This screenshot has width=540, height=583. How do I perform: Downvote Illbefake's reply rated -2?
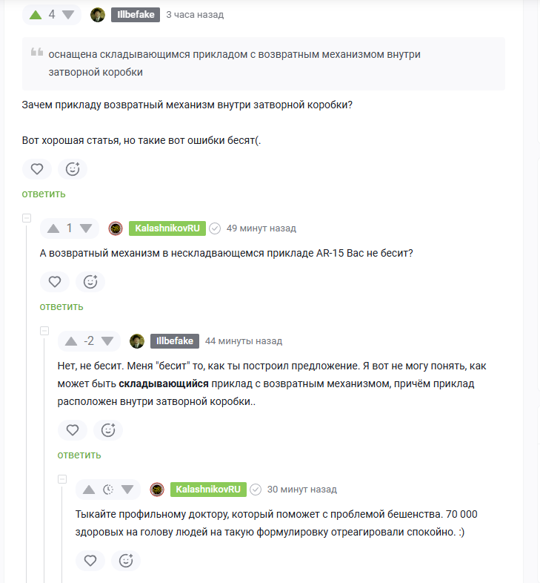tap(110, 341)
